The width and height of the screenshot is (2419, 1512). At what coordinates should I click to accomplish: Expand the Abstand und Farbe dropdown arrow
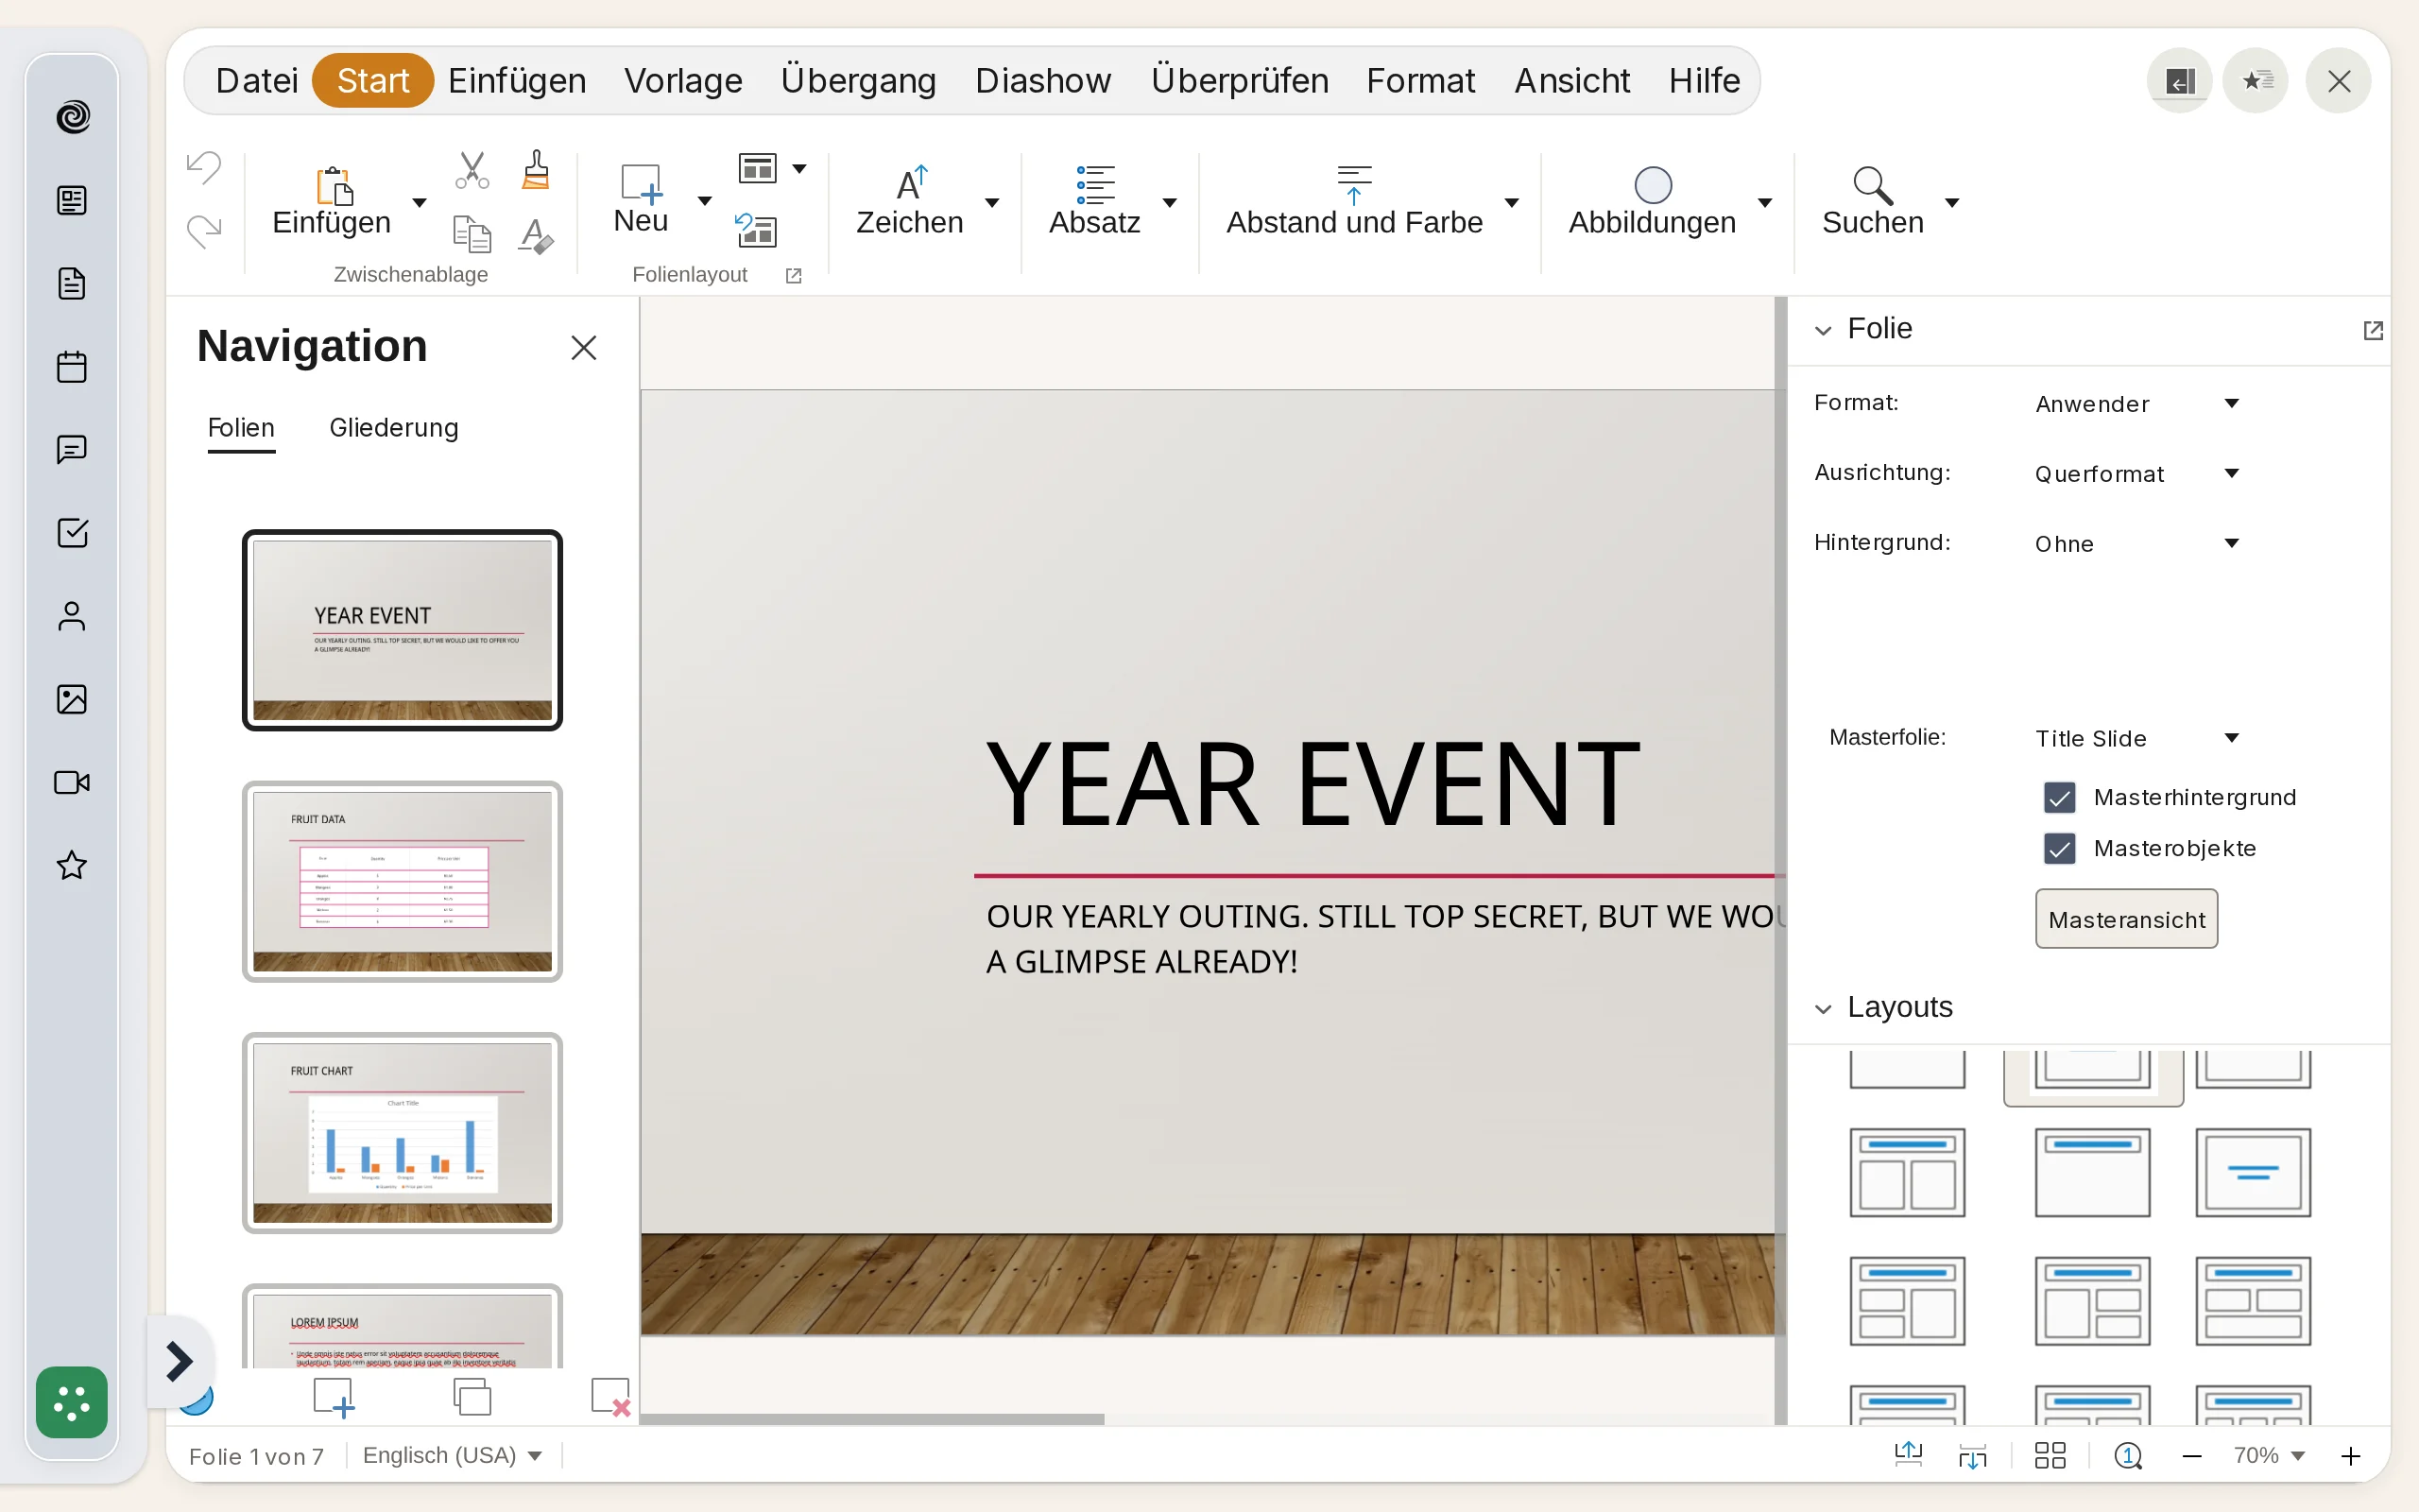(1511, 203)
